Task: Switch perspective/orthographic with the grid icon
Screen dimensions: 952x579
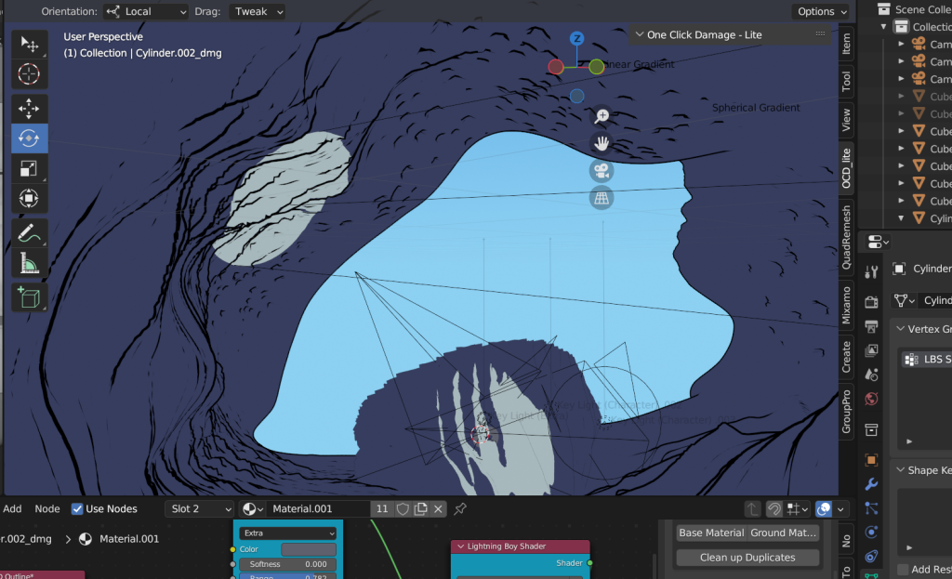Action: coord(602,198)
